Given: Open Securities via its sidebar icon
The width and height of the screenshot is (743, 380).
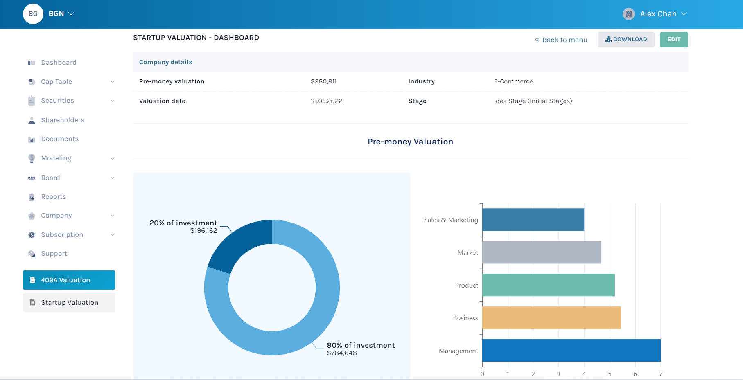Looking at the screenshot, I should (x=32, y=100).
